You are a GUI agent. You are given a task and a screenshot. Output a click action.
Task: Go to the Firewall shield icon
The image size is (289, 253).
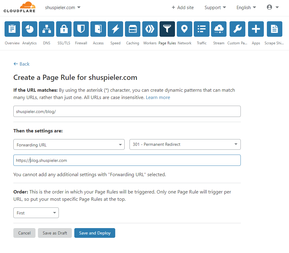(x=81, y=29)
